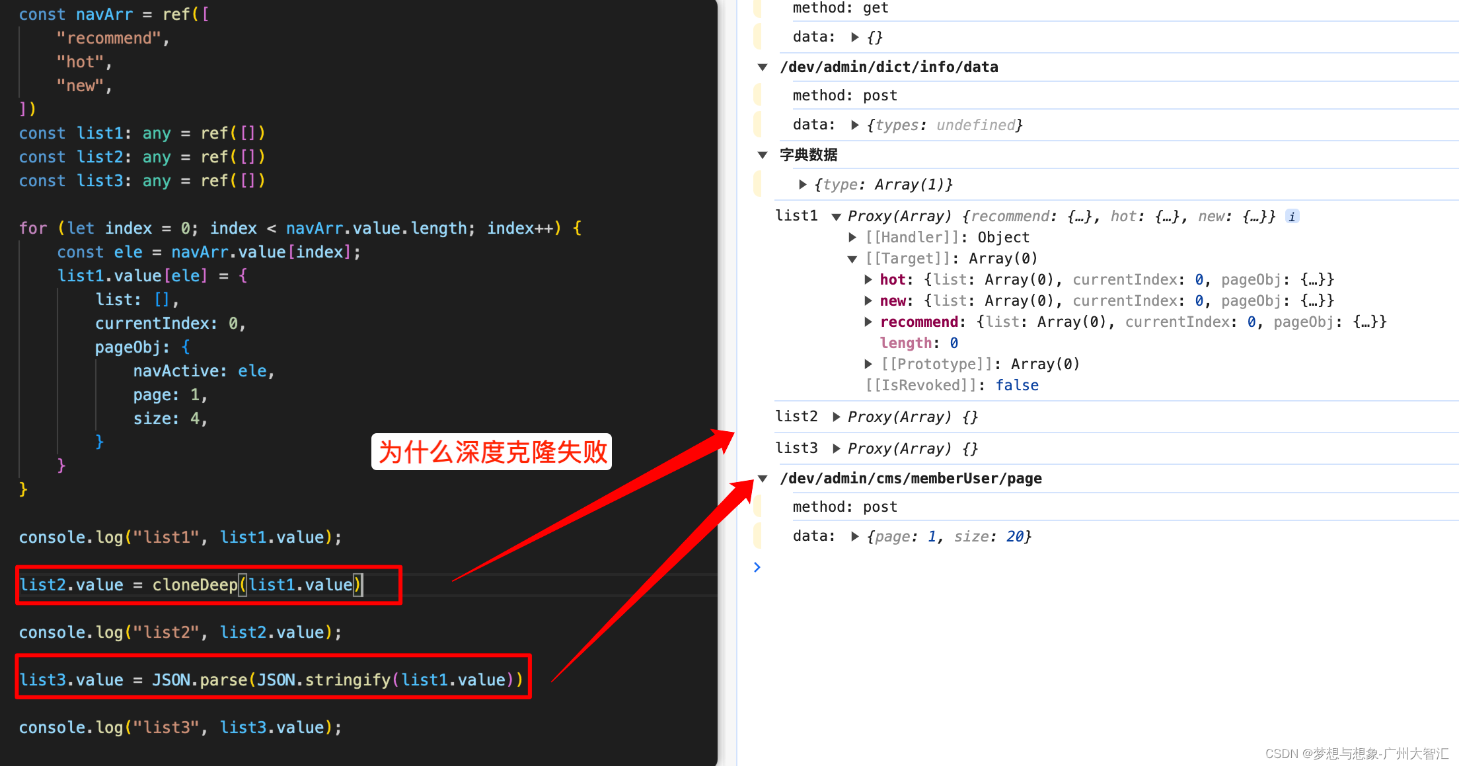
Task: Click the for loop header line
Action: coord(301,228)
